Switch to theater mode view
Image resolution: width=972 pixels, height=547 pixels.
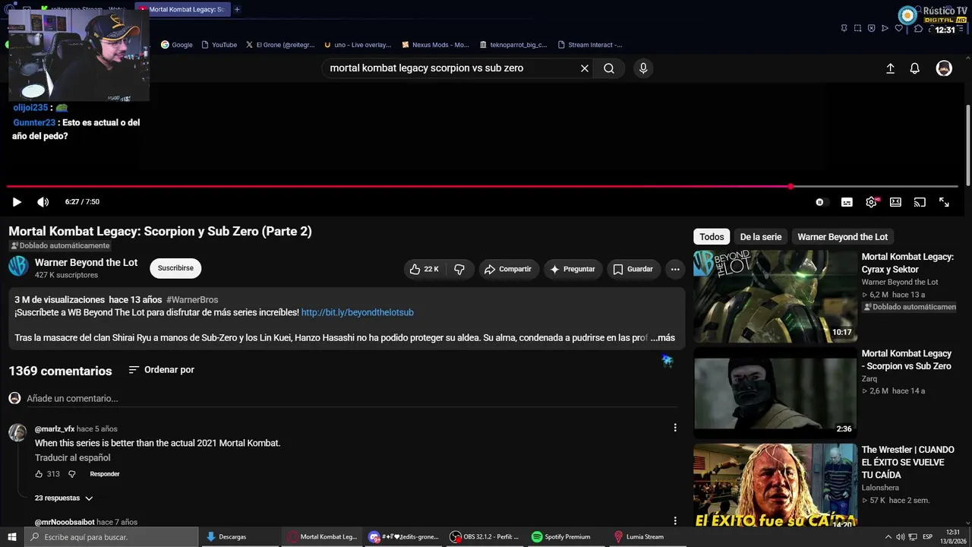pyautogui.click(x=895, y=202)
